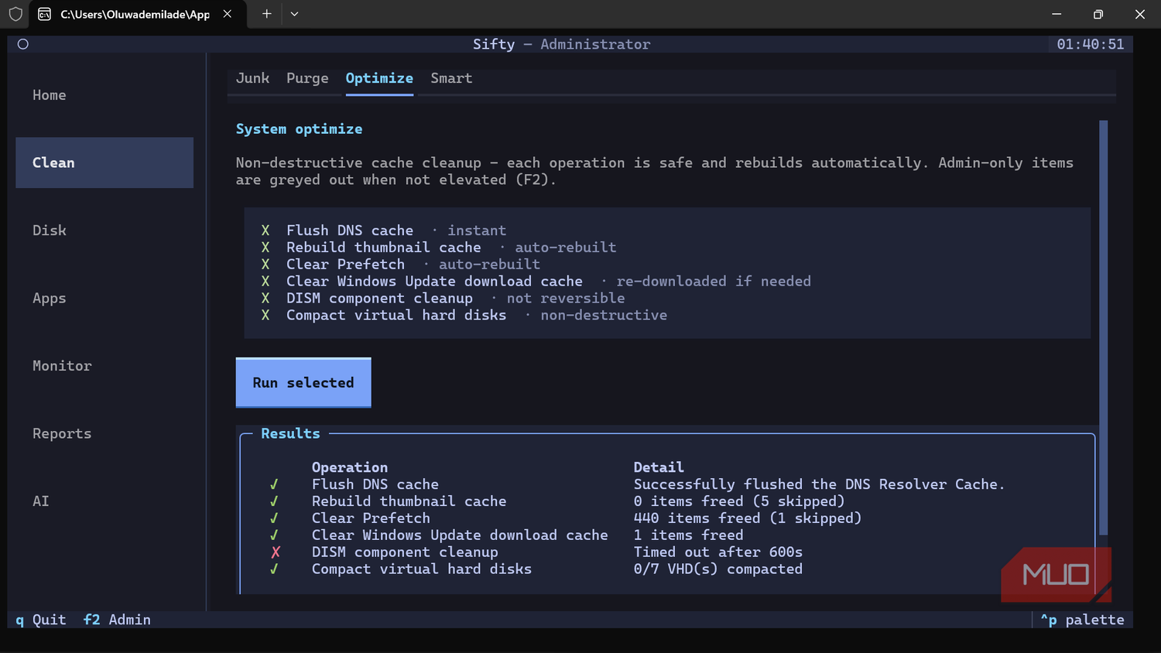Click '440 items freed (1 skipped)' detail
1161x653 pixels.
coord(748,518)
